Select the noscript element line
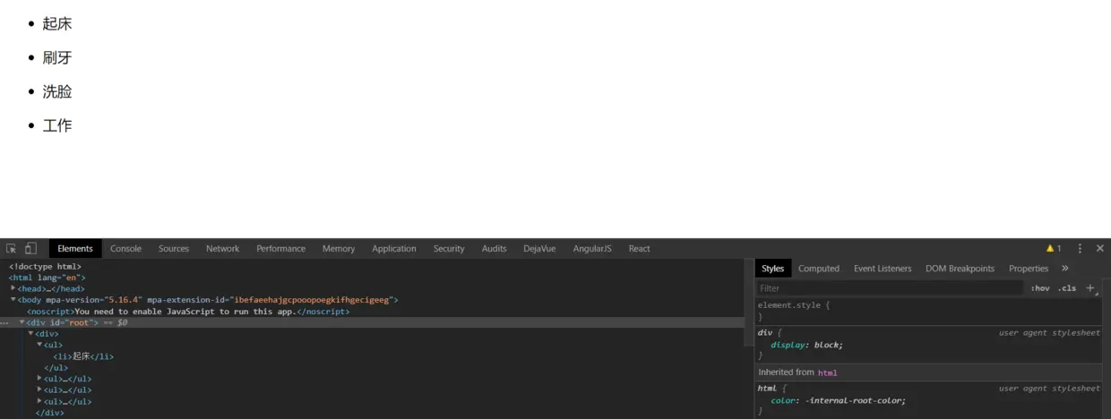 click(x=188, y=312)
